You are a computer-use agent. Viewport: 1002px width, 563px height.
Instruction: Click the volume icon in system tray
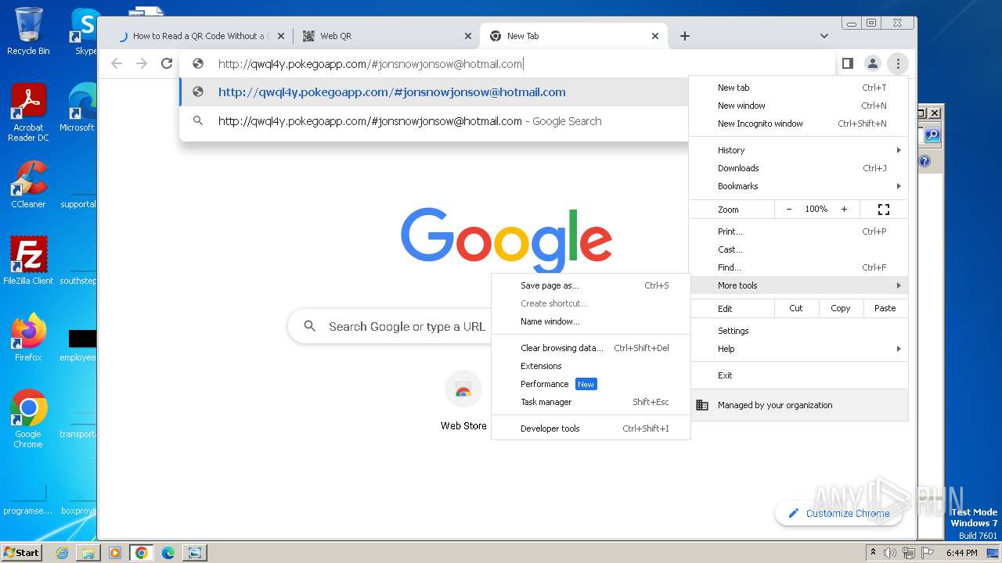click(x=890, y=553)
